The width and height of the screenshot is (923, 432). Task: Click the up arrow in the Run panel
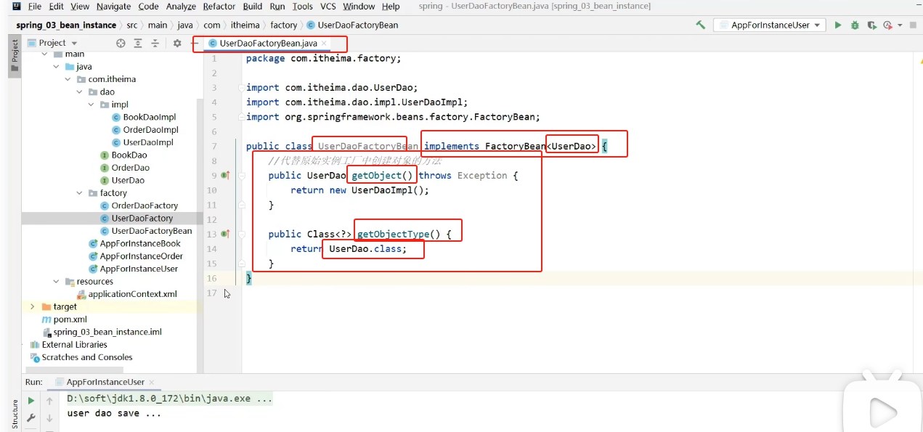[49, 401]
